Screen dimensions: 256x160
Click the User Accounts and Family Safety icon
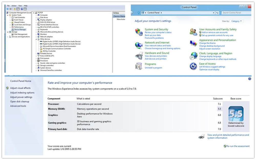point(193,32)
